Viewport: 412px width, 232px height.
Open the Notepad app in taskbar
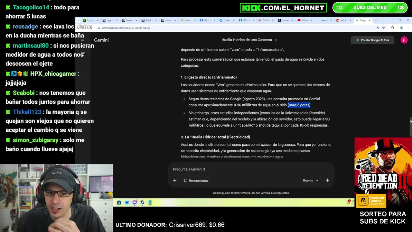tap(150, 203)
